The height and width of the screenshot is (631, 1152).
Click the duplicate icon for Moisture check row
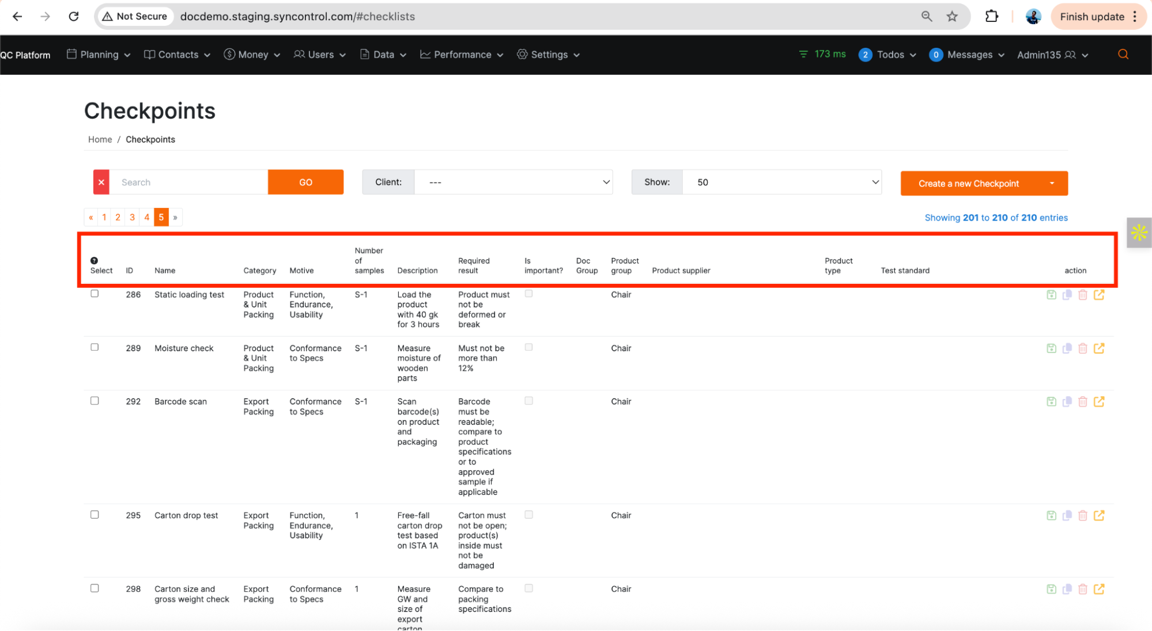pos(1067,348)
